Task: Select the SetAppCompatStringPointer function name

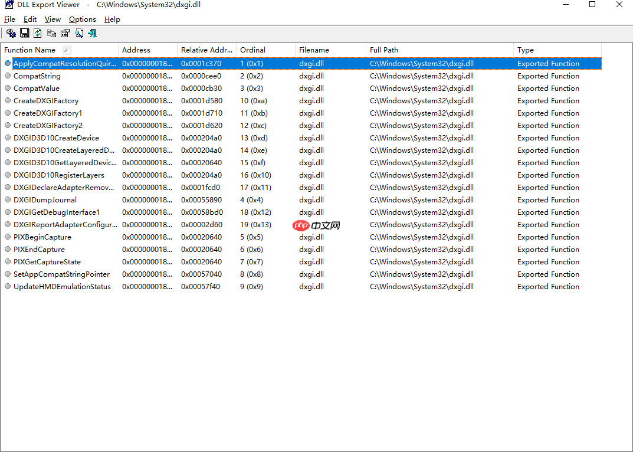Action: (x=62, y=274)
